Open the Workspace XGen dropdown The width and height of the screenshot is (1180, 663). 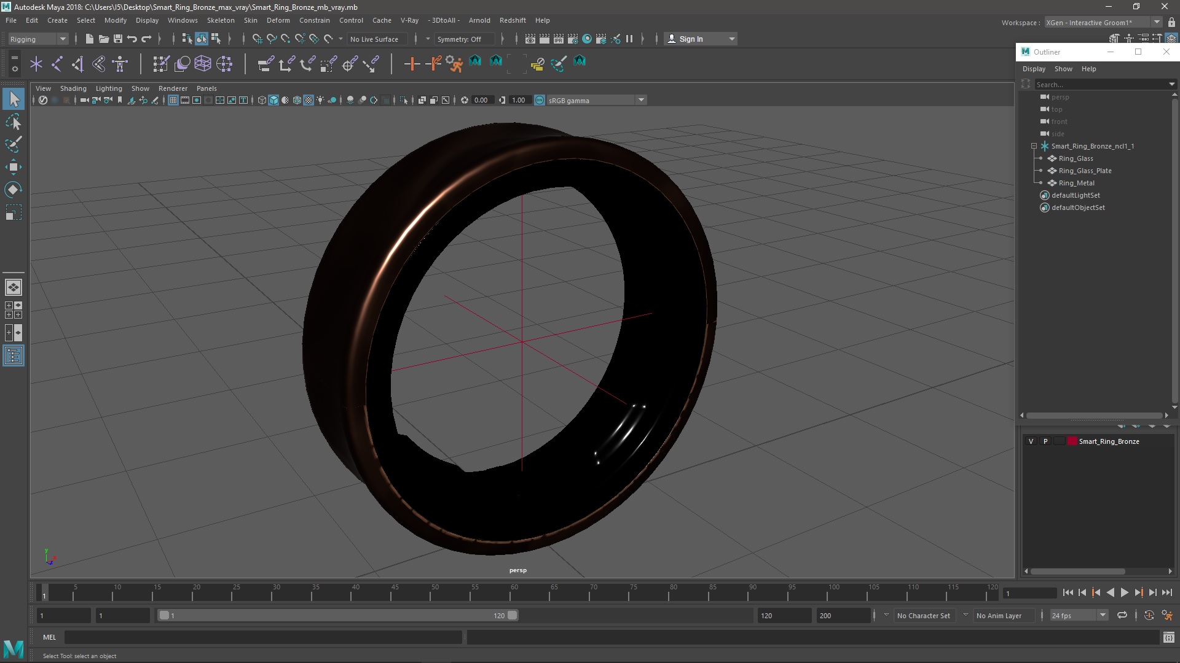click(1103, 22)
